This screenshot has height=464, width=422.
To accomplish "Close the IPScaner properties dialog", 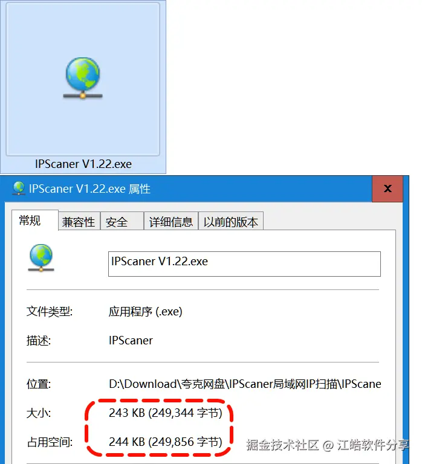I will pyautogui.click(x=388, y=188).
